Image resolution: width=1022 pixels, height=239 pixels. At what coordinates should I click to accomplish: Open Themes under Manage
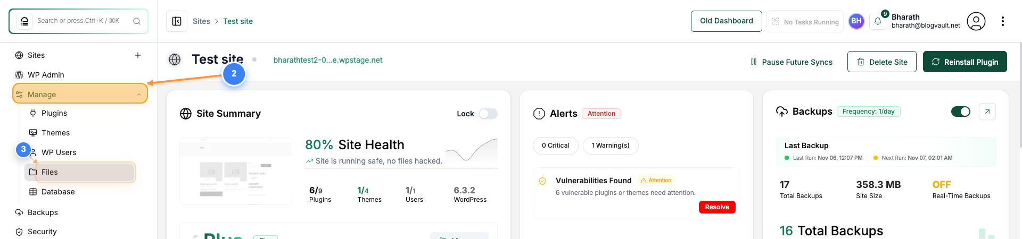(x=55, y=133)
